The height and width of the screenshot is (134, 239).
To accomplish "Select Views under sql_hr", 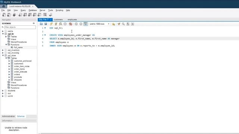I will coord(13,39).
